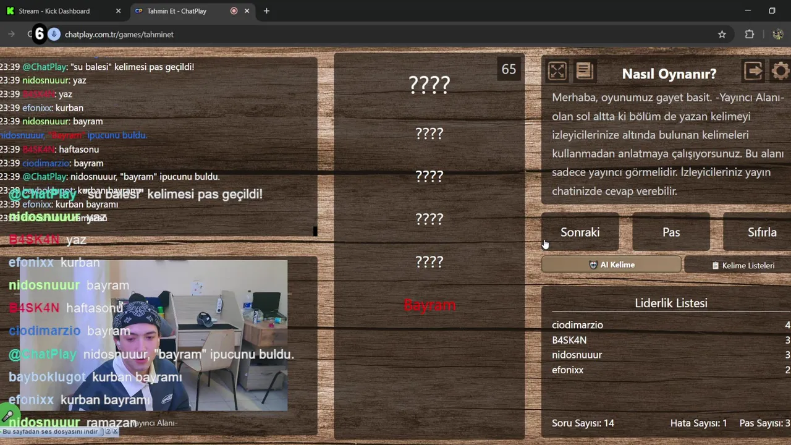Click the recording indicator on ChatPlay tab

[234, 11]
